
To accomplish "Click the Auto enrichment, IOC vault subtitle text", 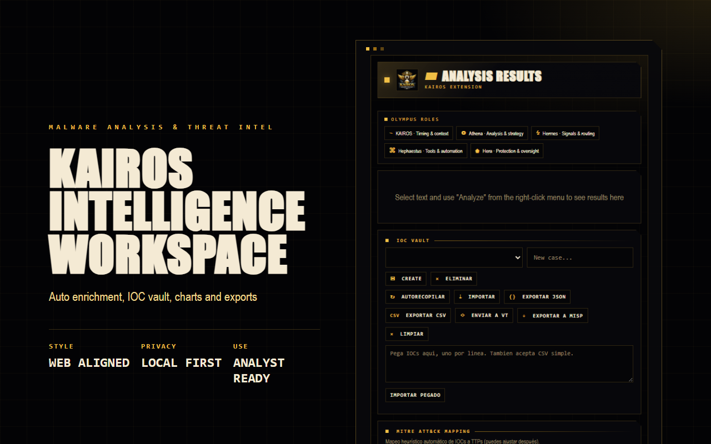I will tap(153, 297).
